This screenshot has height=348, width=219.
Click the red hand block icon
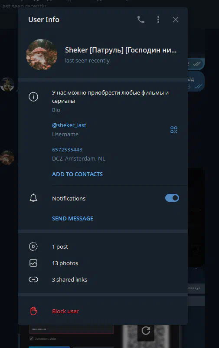(33, 311)
